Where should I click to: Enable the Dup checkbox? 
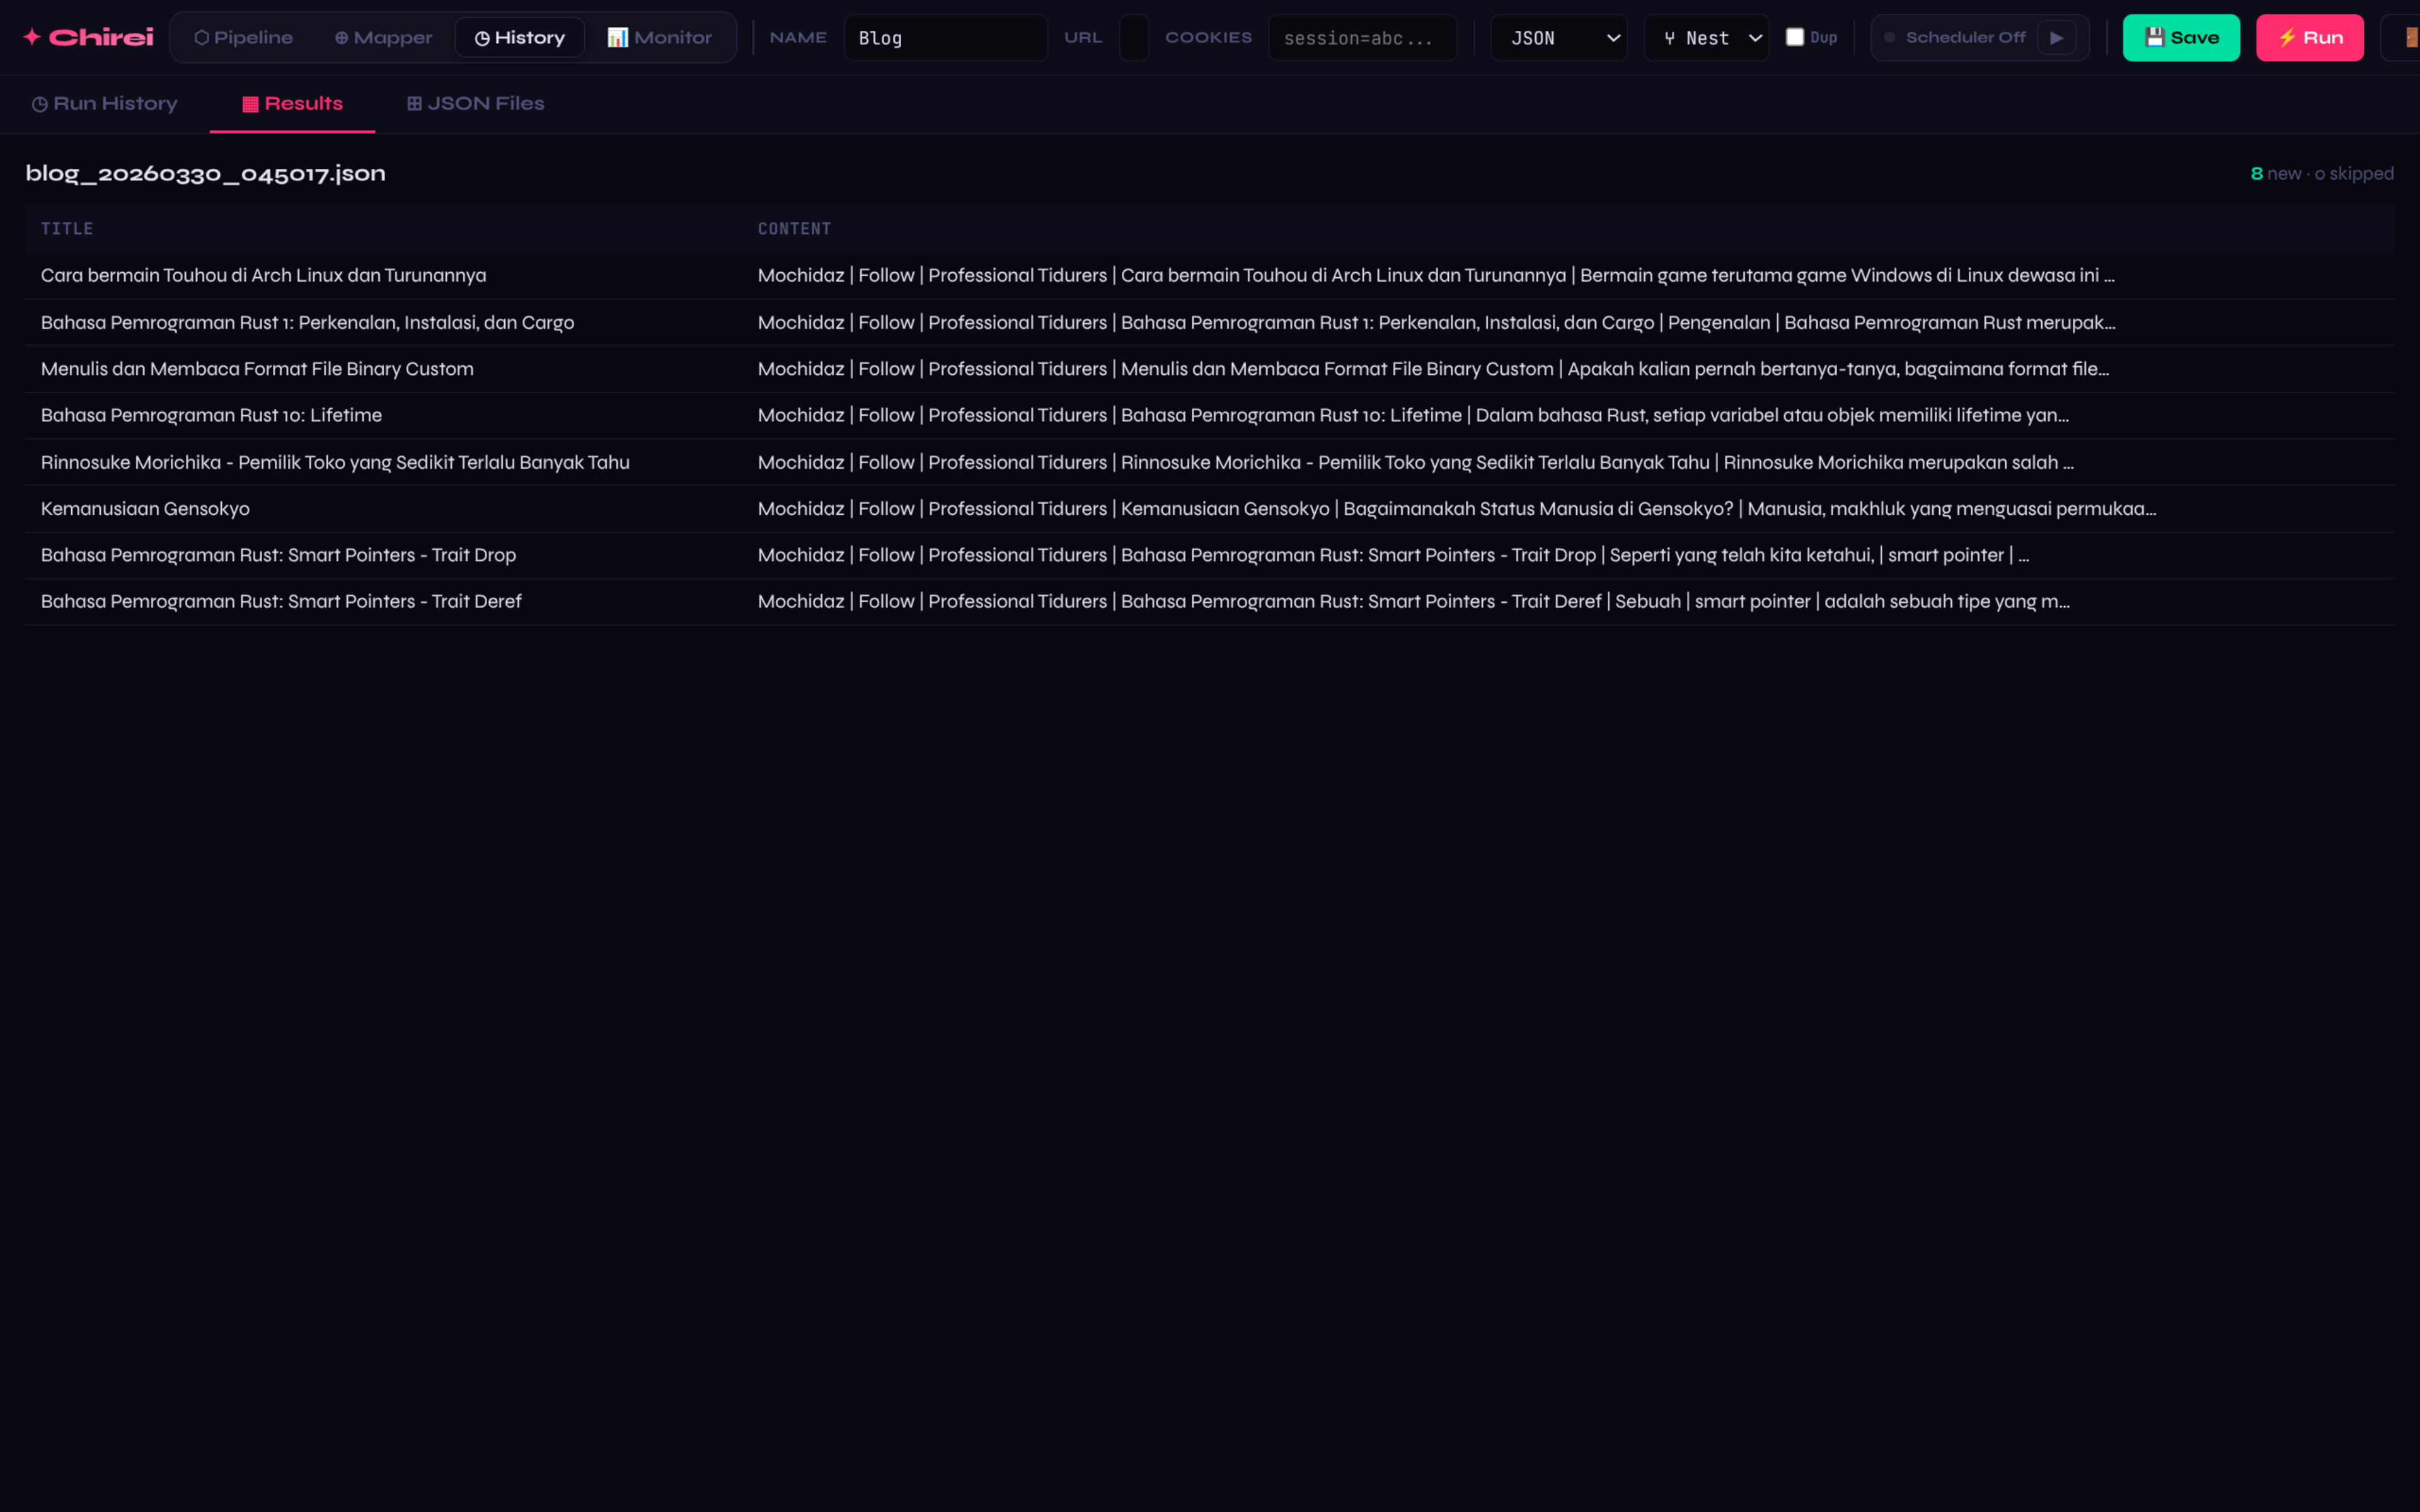1795,37
